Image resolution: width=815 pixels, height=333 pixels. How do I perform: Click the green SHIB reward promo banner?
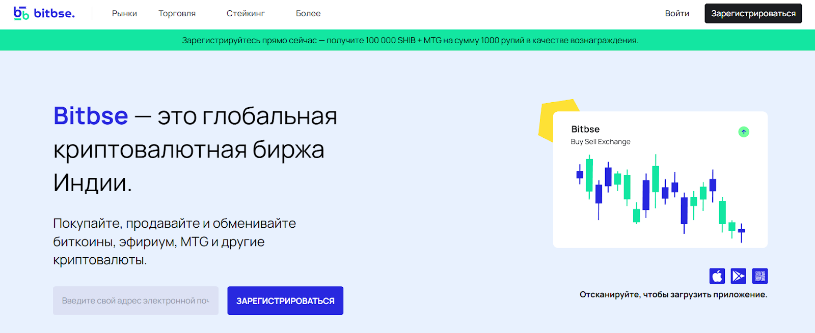coord(410,40)
